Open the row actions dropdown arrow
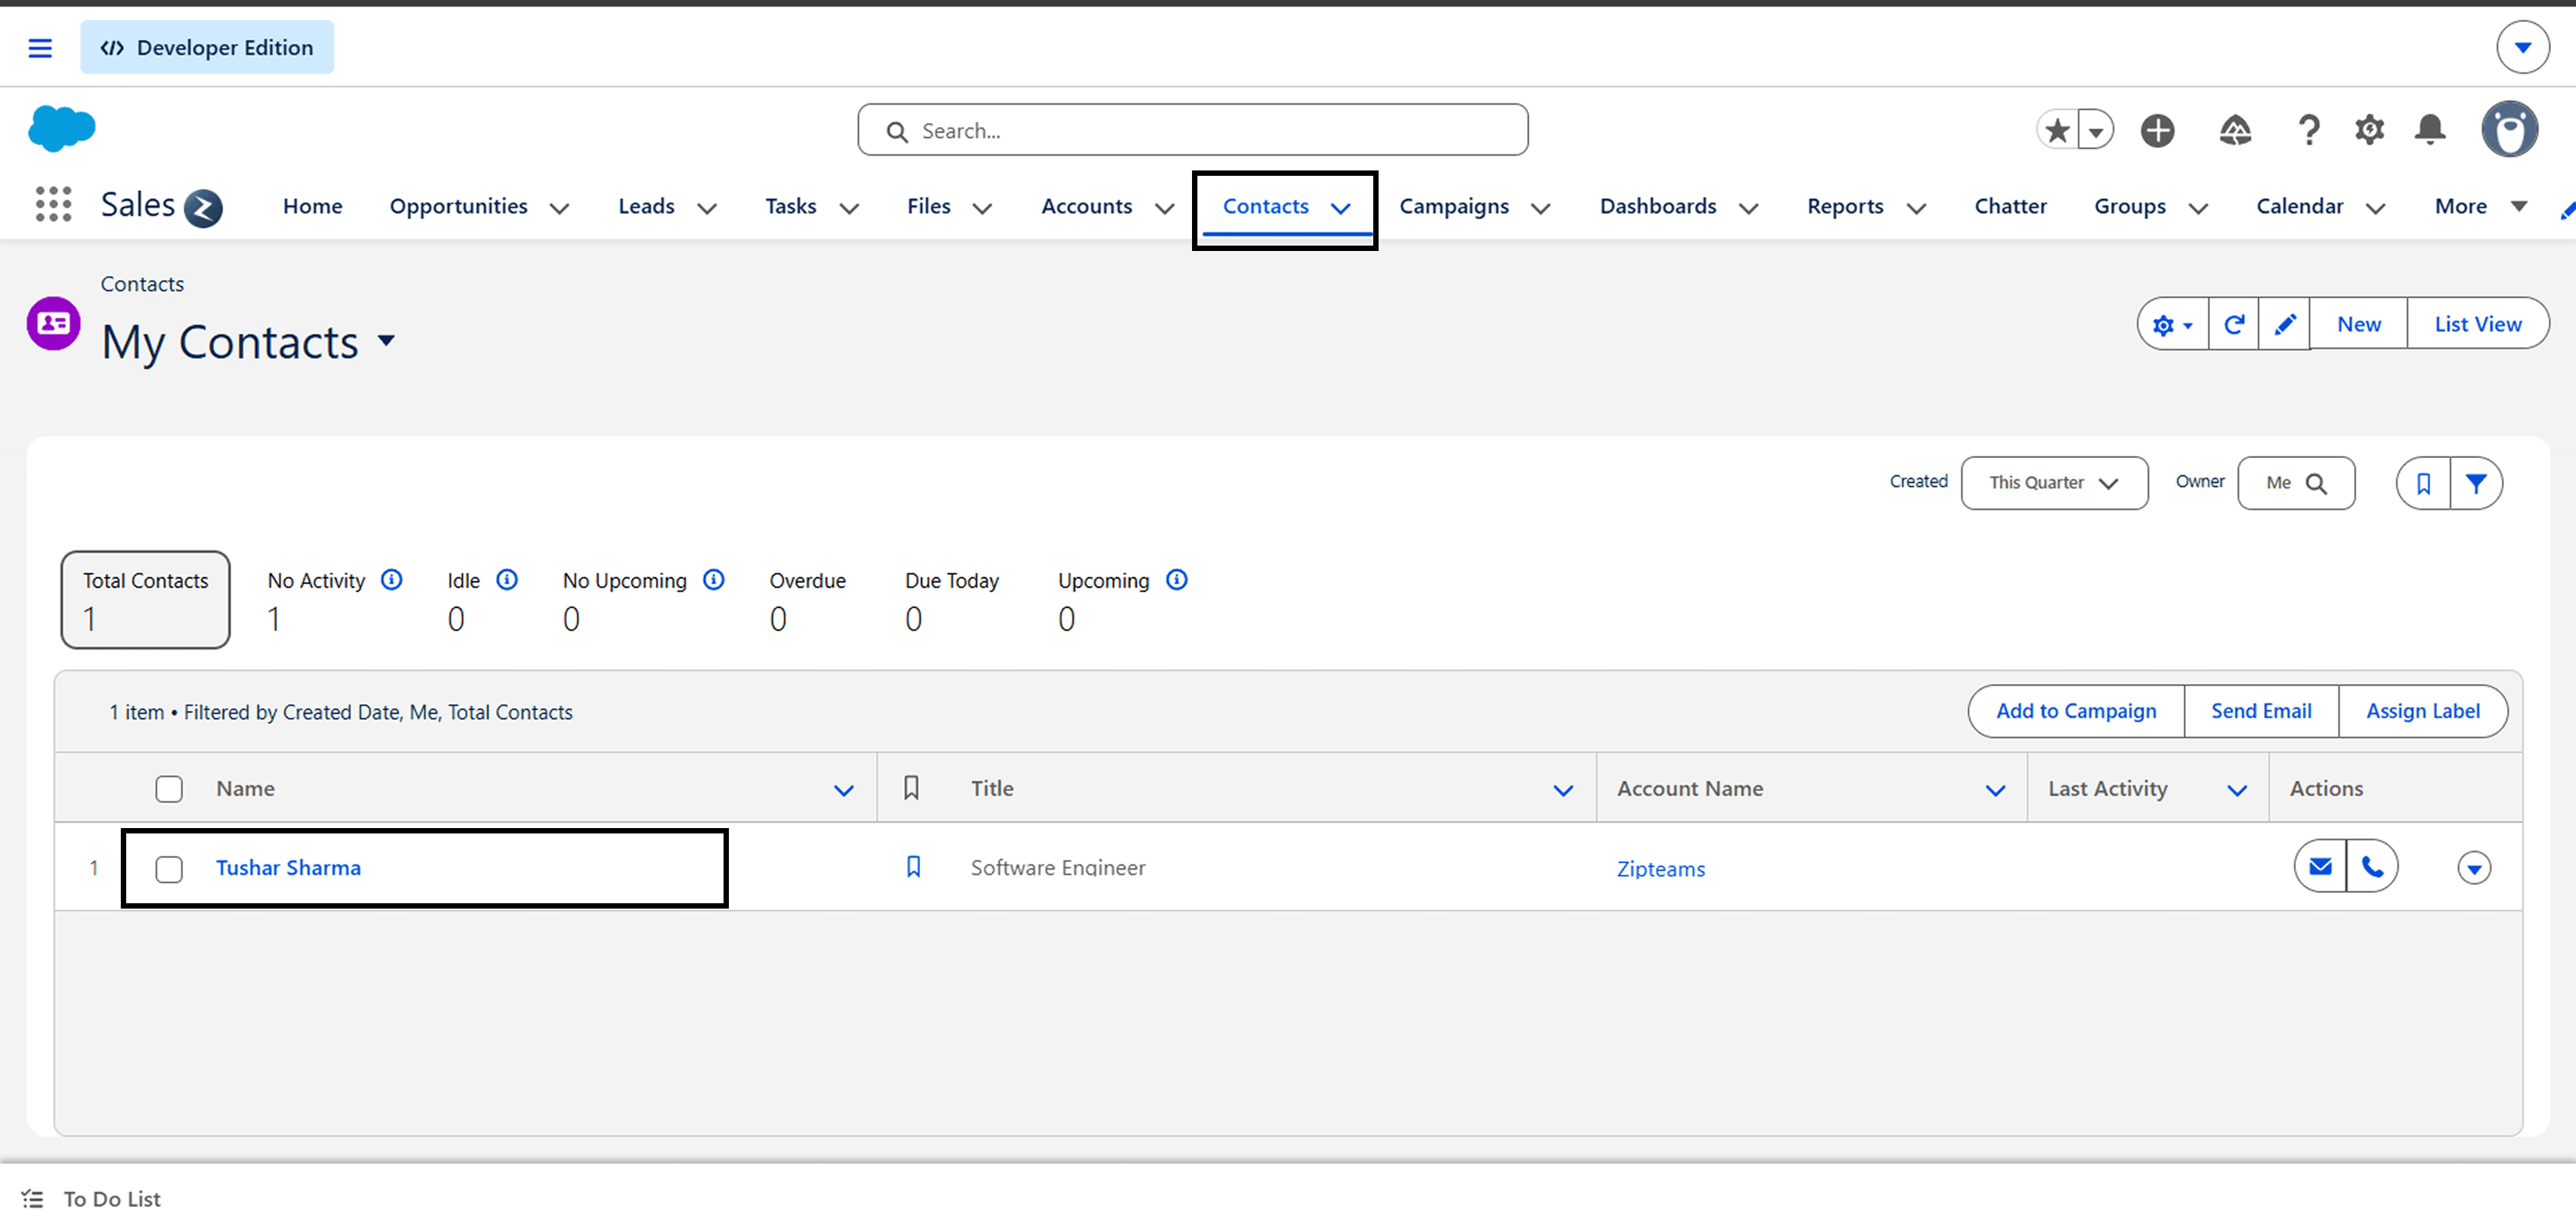2576x1224 pixels. pos(2474,868)
